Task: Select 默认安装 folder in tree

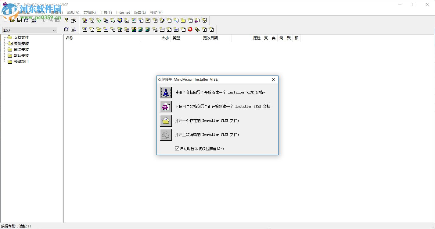Action: (x=21, y=56)
